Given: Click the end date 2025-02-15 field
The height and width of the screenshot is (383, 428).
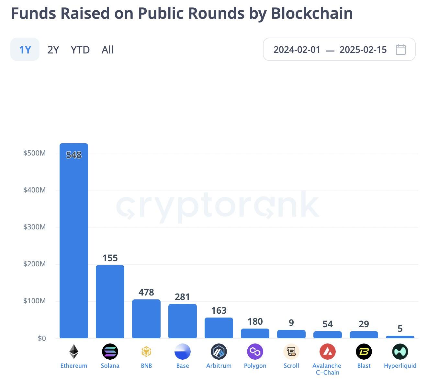Looking at the screenshot, I should click(x=363, y=50).
